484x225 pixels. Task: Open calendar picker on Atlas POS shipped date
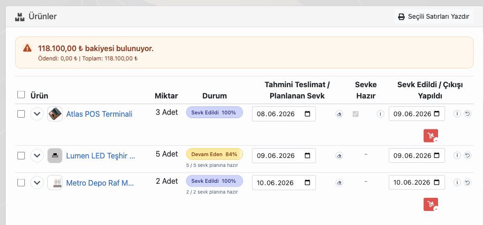(x=437, y=113)
